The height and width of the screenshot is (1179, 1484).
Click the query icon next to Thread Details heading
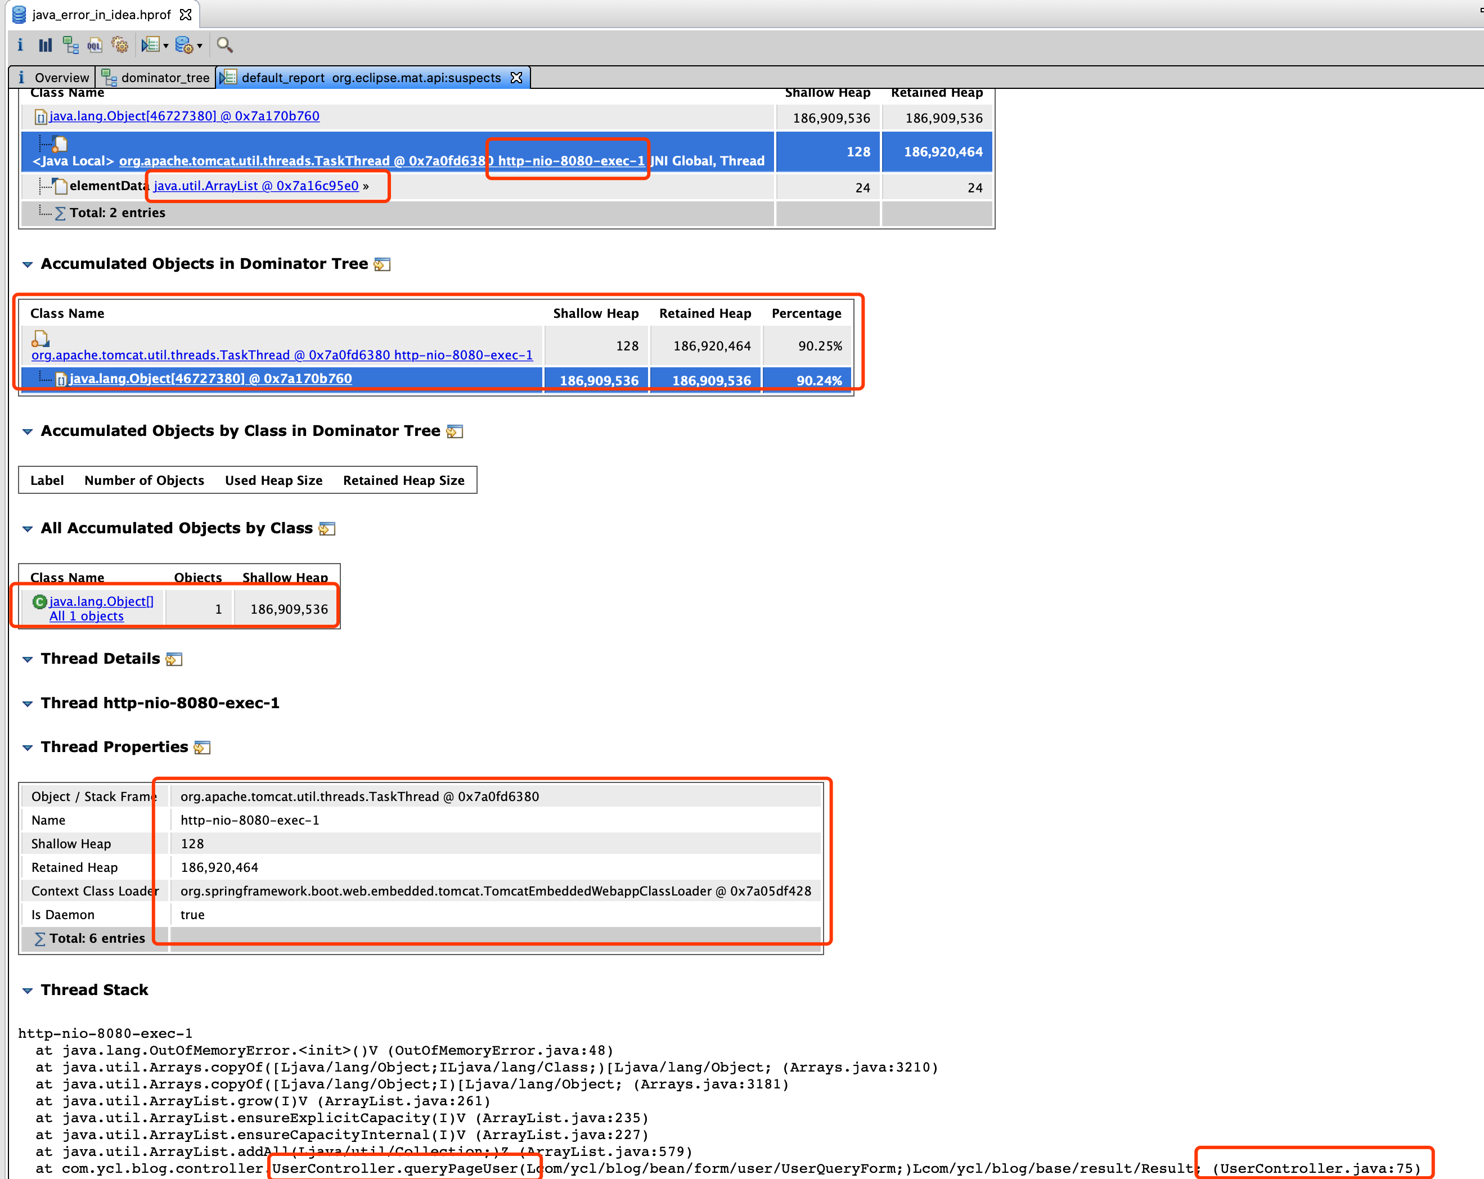coord(174,659)
